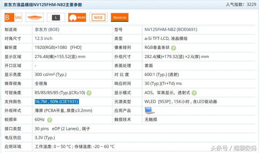The height and width of the screenshot is (153, 260).
Task: Click frame rate value 60Hz
Action: 40,119
